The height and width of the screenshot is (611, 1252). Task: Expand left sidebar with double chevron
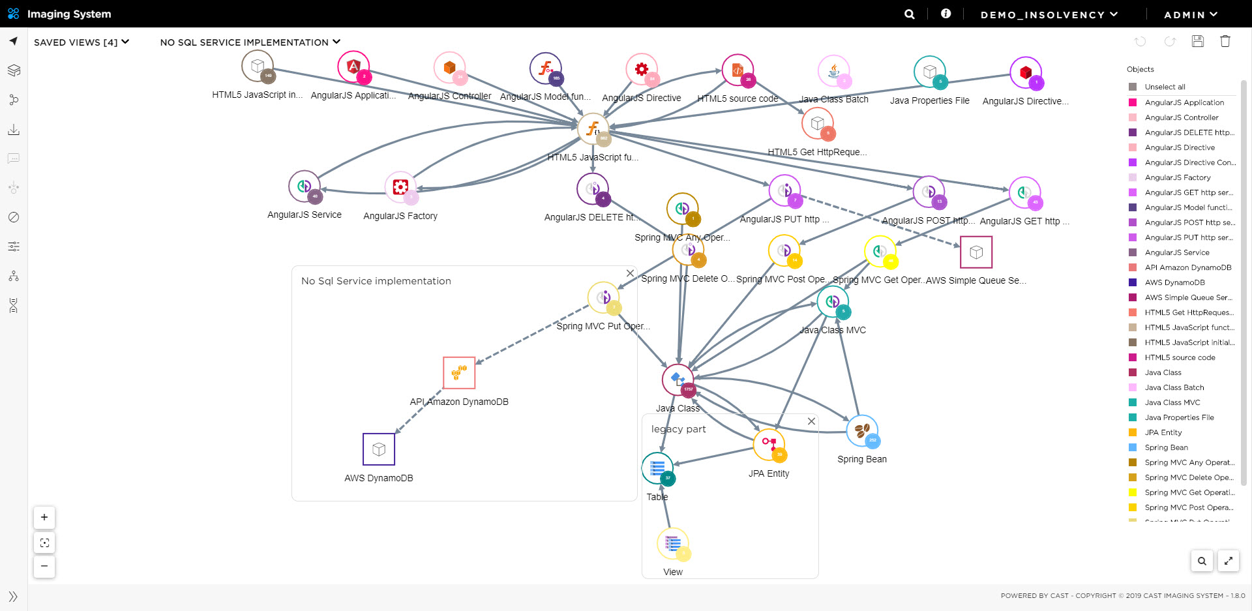13,597
